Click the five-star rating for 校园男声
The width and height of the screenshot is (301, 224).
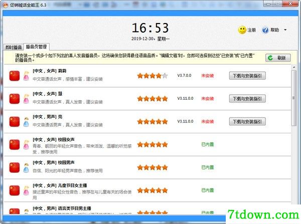coord(153,167)
